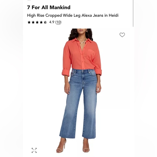The height and width of the screenshot is (157, 157).
Task: Click the second rating star
Action: click(33, 22)
